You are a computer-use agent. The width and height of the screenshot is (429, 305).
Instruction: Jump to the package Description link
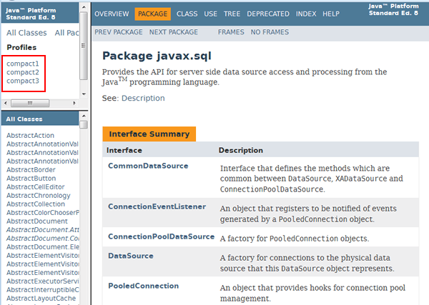(x=143, y=98)
